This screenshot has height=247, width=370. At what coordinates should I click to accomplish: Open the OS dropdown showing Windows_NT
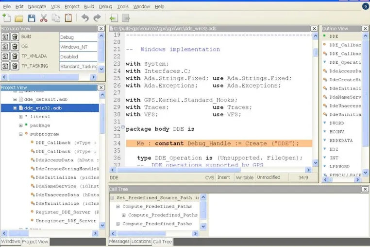pos(78,47)
